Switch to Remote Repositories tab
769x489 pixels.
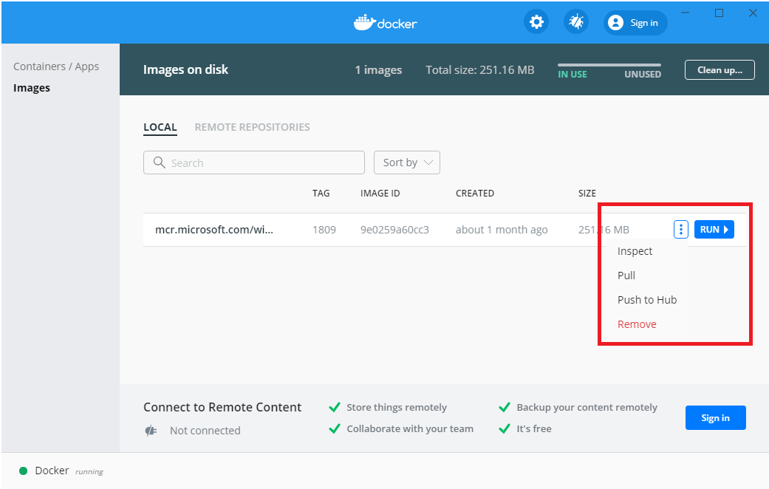(x=252, y=127)
